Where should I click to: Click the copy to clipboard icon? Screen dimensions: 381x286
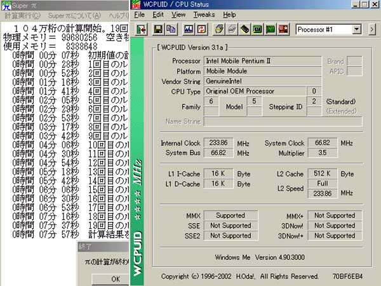[x=171, y=30]
